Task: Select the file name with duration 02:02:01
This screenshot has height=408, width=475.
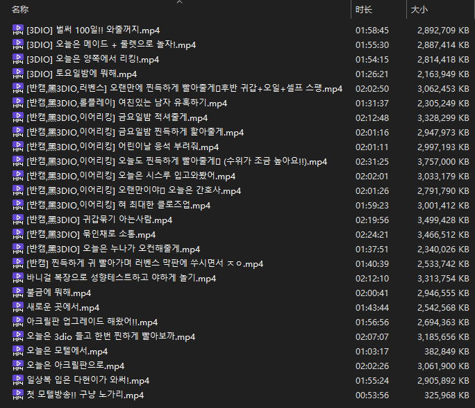Action: pyautogui.click(x=131, y=176)
